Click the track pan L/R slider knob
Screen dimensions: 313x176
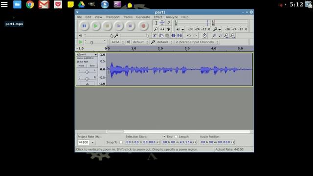pos(87,79)
